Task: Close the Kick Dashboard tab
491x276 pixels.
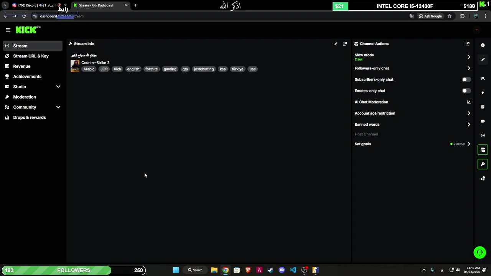Action: pos(126,5)
